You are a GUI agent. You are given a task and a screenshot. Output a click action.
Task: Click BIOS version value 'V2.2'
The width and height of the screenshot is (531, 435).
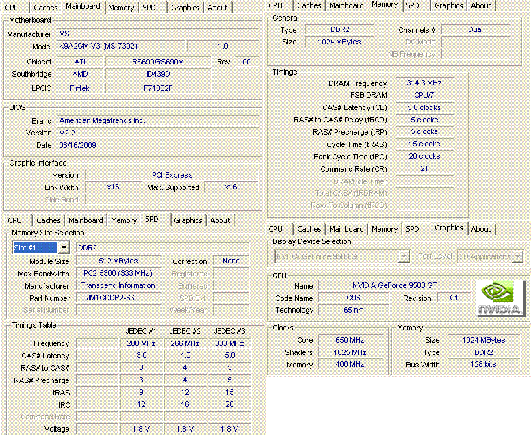(x=158, y=133)
